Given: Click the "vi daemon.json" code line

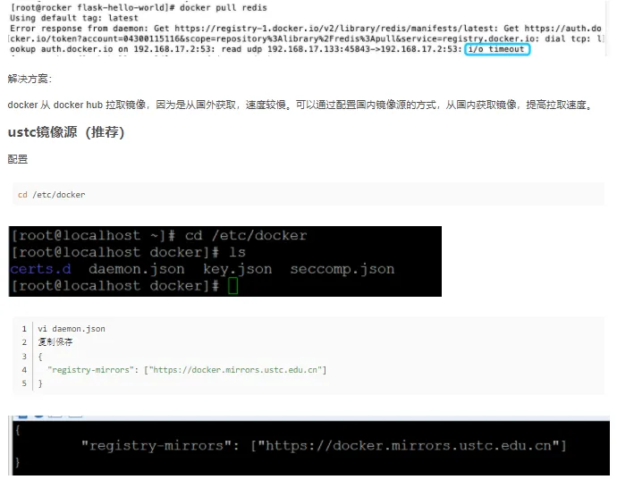Looking at the screenshot, I should click(x=72, y=329).
